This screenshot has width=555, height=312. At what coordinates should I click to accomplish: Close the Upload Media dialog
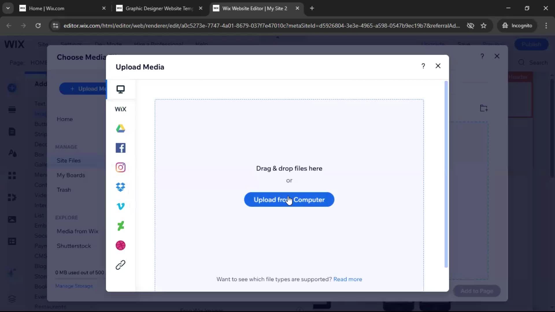[x=438, y=66]
